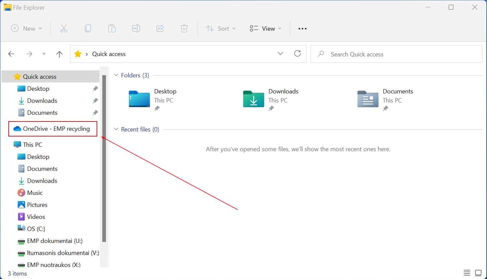Click the Rename icon in toolbar
Viewport: 487px width, 279px height.
136,29
